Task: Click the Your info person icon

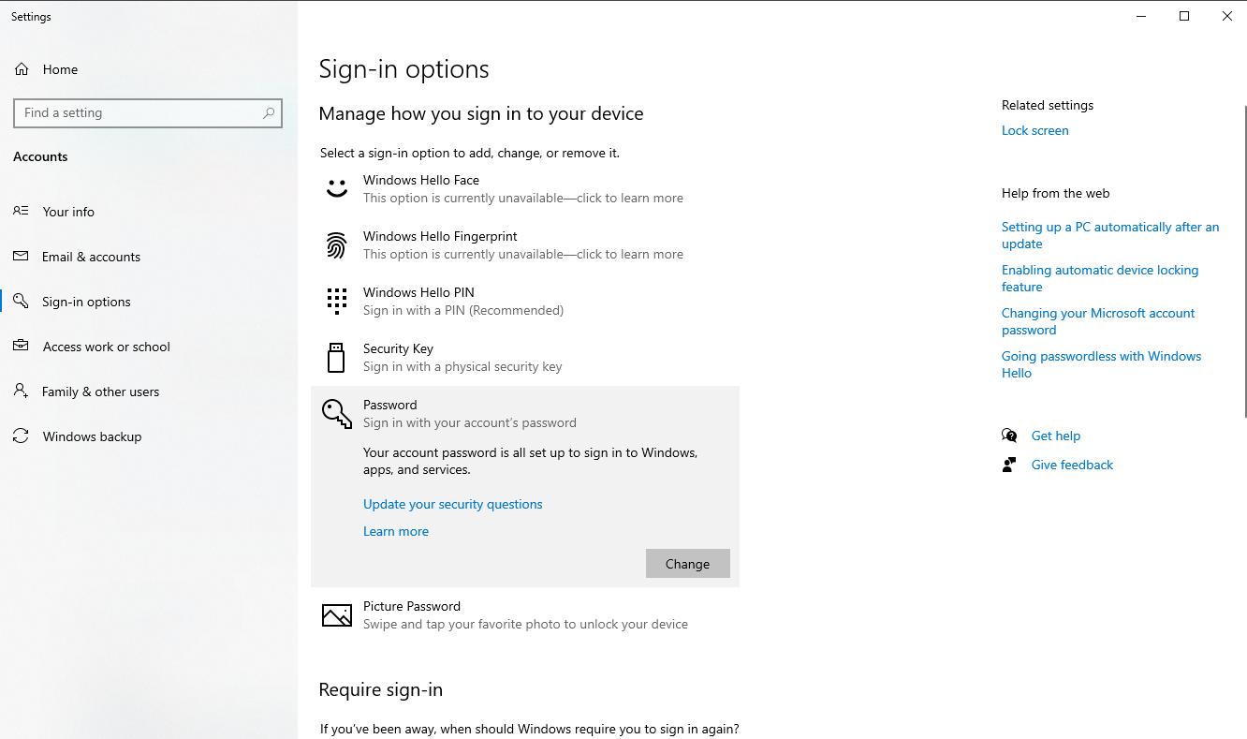Action: [x=21, y=212]
